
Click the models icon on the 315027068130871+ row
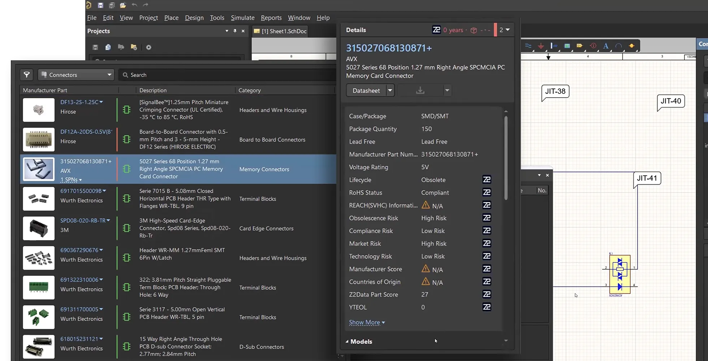[126, 169]
